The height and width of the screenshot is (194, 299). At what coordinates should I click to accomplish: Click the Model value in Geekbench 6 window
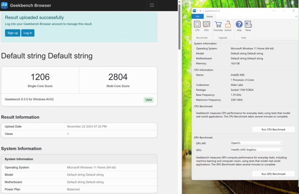pos(247,53)
